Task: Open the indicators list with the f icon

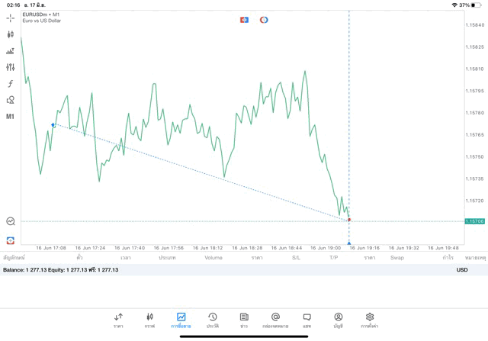Action: [x=11, y=83]
